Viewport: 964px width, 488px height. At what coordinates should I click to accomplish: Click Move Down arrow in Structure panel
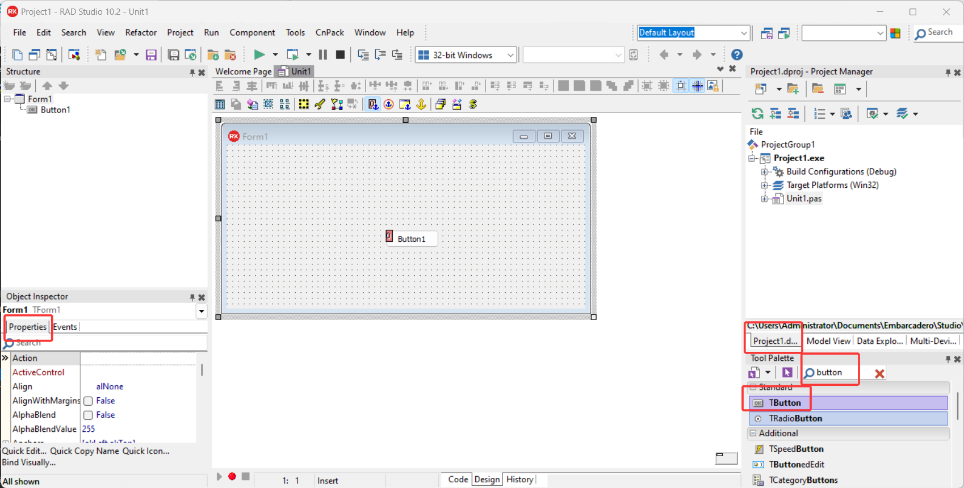click(x=64, y=86)
